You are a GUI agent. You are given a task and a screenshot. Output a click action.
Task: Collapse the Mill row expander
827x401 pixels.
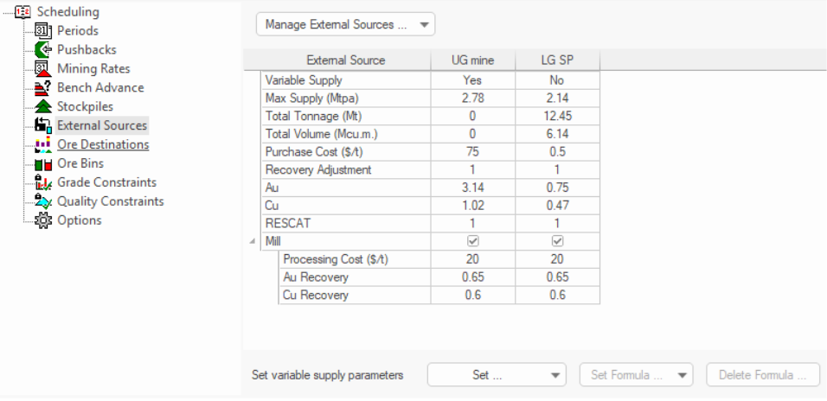(x=252, y=241)
